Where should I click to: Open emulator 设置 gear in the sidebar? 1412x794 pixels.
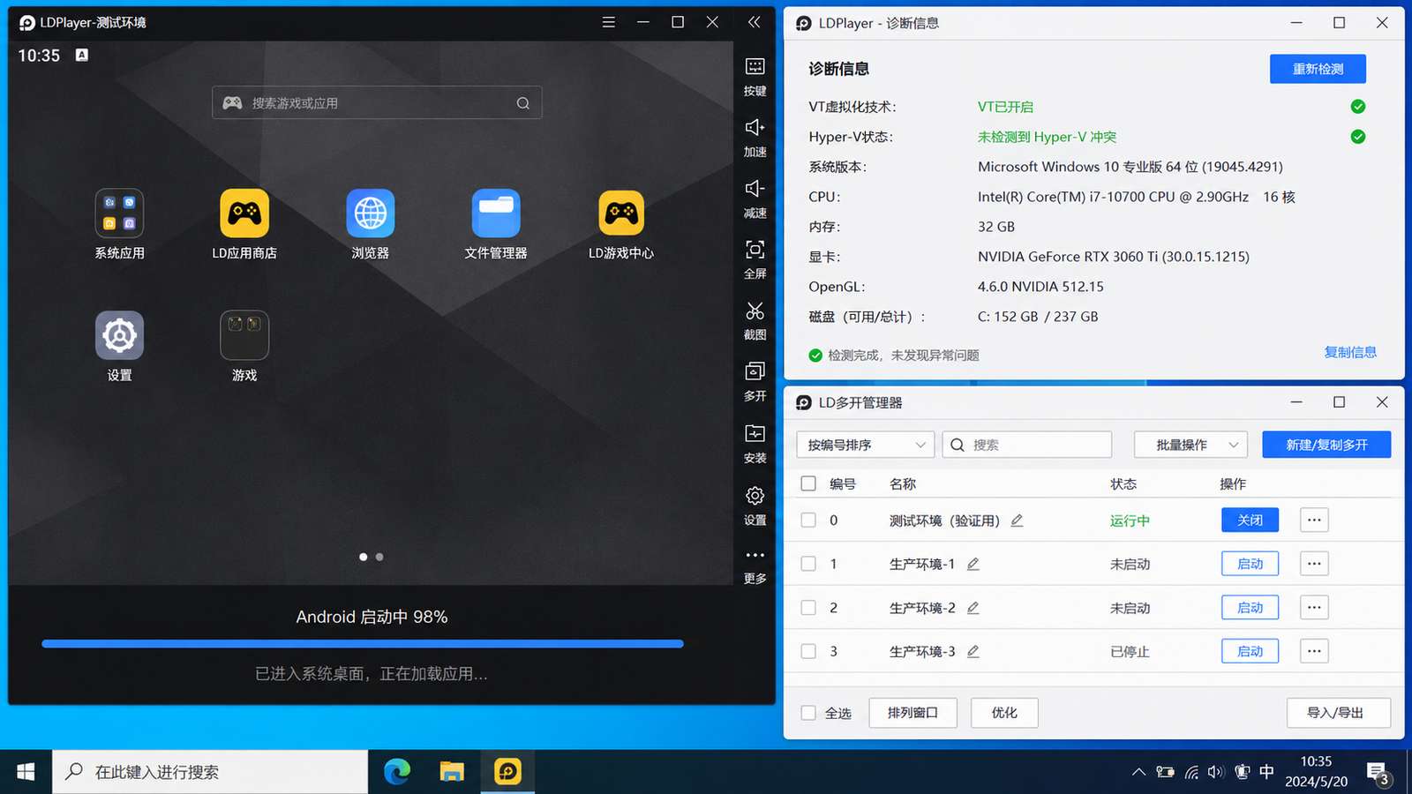755,506
